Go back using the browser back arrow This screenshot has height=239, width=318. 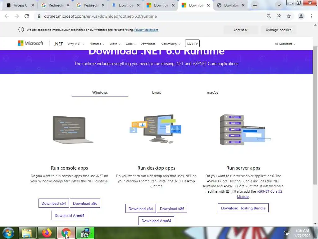click(x=7, y=16)
